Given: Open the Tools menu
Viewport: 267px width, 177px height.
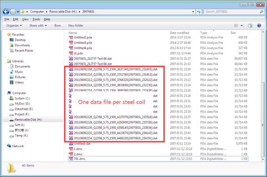Looking at the screenshot, I should pyautogui.click(x=36, y=19).
